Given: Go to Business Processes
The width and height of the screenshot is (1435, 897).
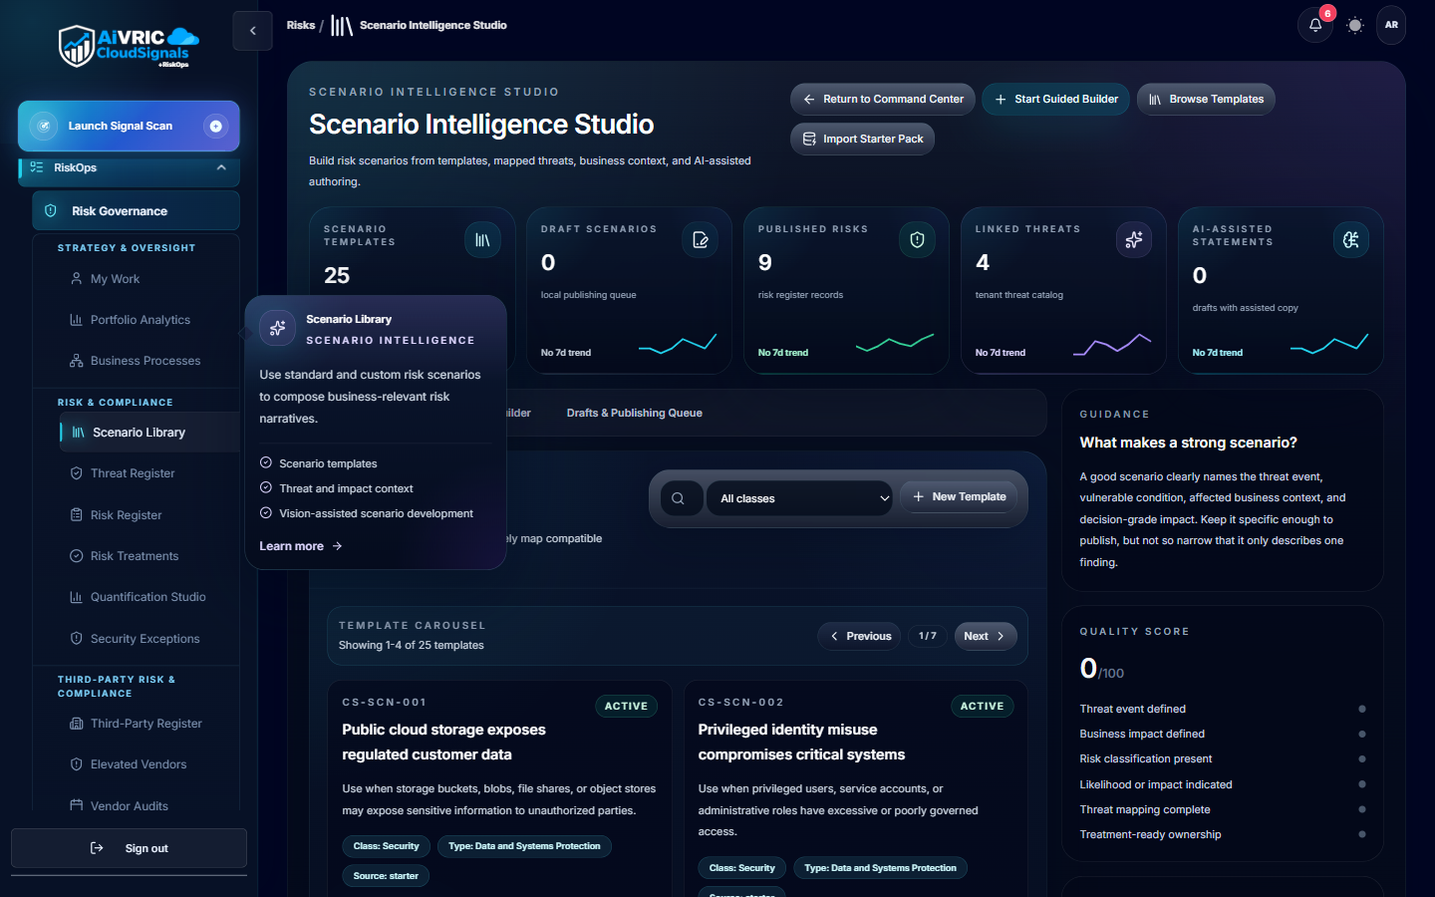Looking at the screenshot, I should 145,361.
